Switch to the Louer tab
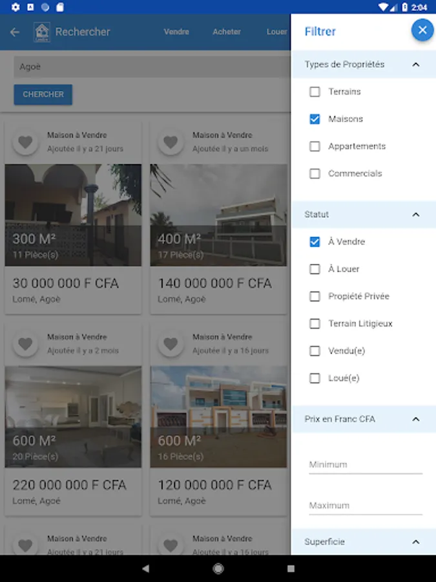Image resolution: width=436 pixels, height=582 pixels. 276,32
